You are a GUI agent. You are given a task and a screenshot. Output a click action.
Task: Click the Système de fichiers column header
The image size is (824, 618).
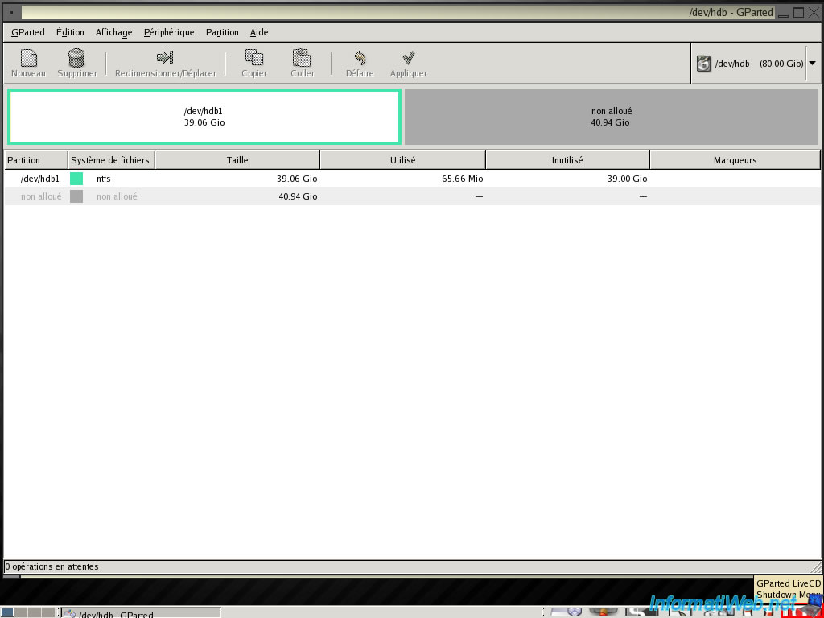coord(111,160)
